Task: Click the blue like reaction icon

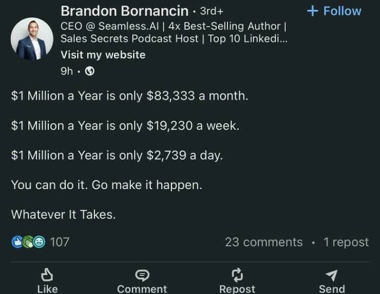Action: [x=17, y=242]
